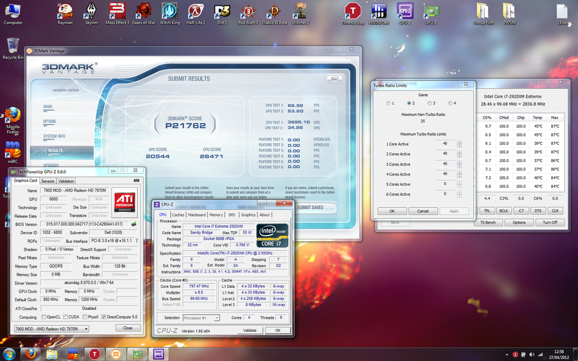The width and height of the screenshot is (578, 361).
Task: Select the ThrottleStop desktop shortcut
Action: click(x=353, y=14)
